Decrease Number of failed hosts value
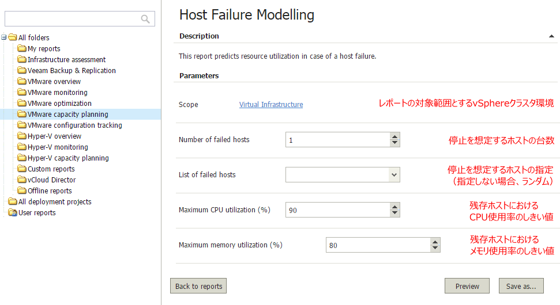Image resolution: width=560 pixels, height=305 pixels. click(x=394, y=143)
